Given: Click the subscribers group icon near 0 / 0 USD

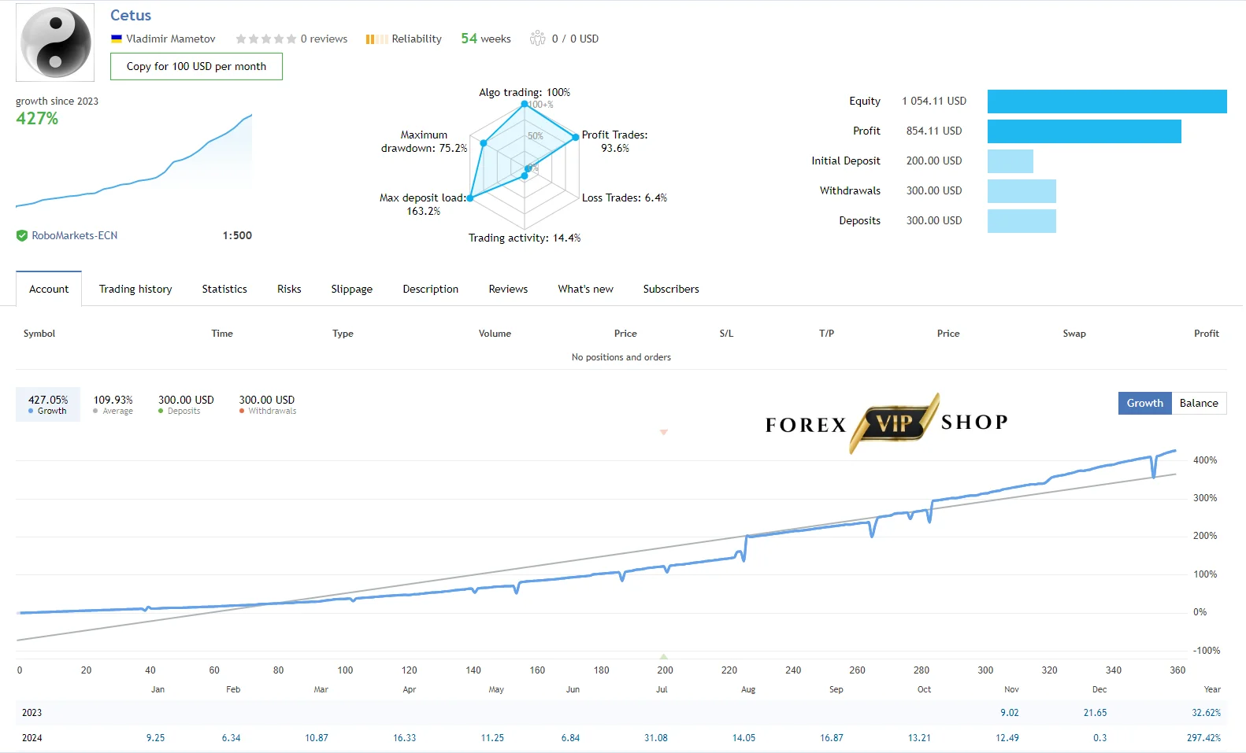Looking at the screenshot, I should (x=538, y=38).
